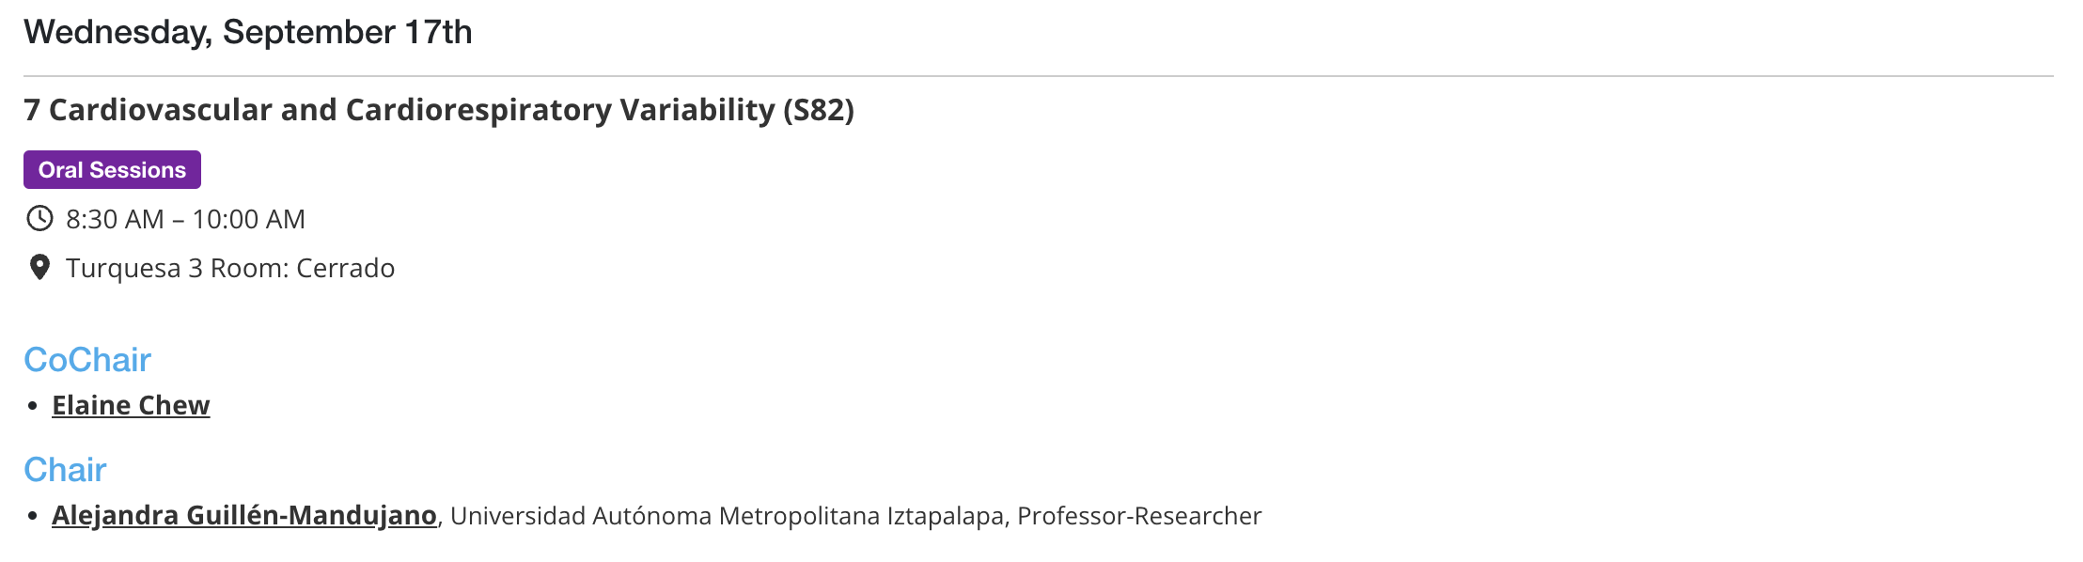Click the divider line under the date
The height and width of the screenshot is (562, 2083).
pyautogui.click(x=1039, y=76)
